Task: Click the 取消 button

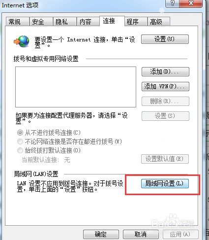Action: point(141,234)
